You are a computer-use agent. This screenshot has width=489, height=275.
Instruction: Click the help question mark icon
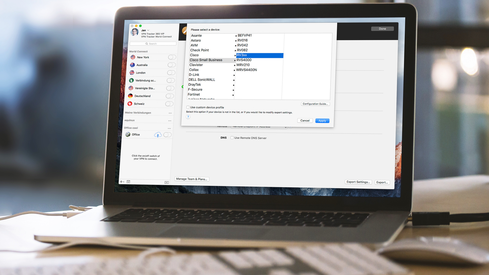(x=188, y=117)
